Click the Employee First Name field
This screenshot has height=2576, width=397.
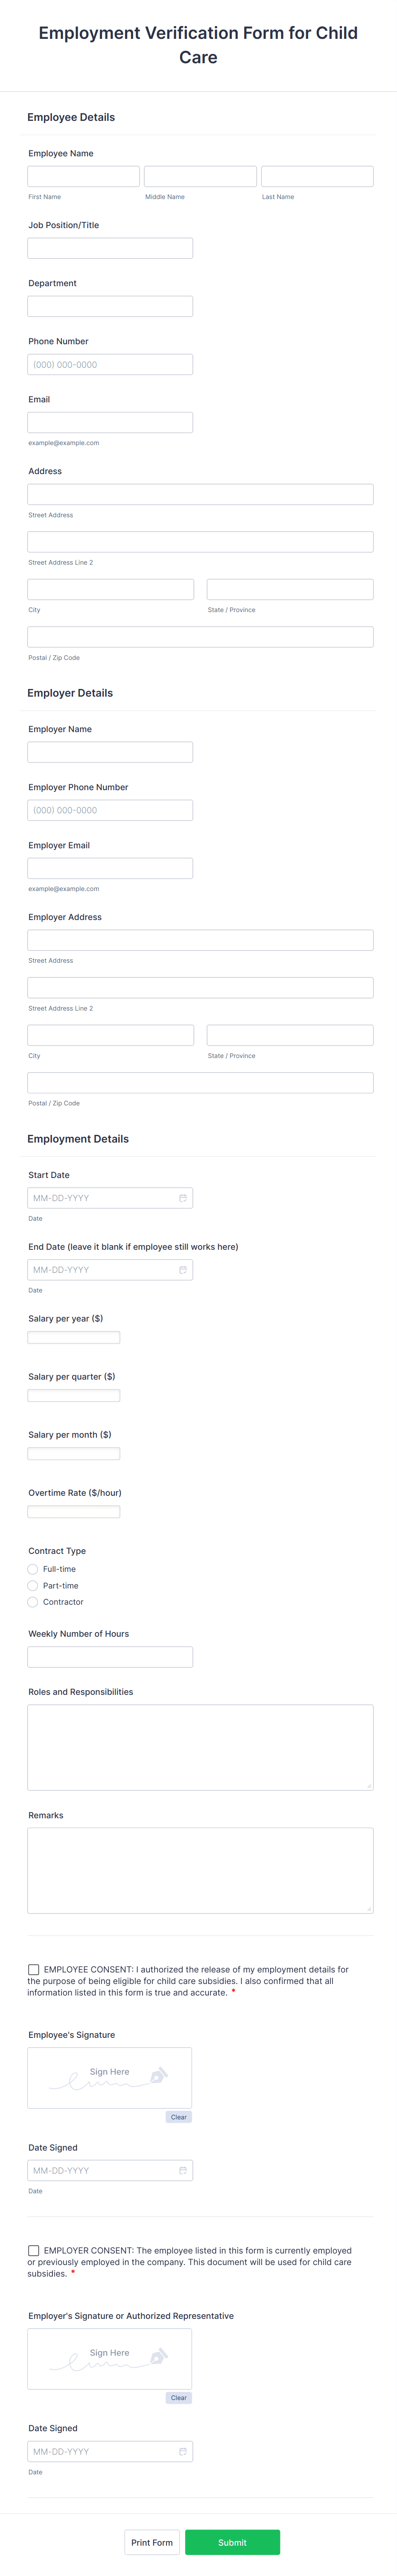tap(83, 176)
